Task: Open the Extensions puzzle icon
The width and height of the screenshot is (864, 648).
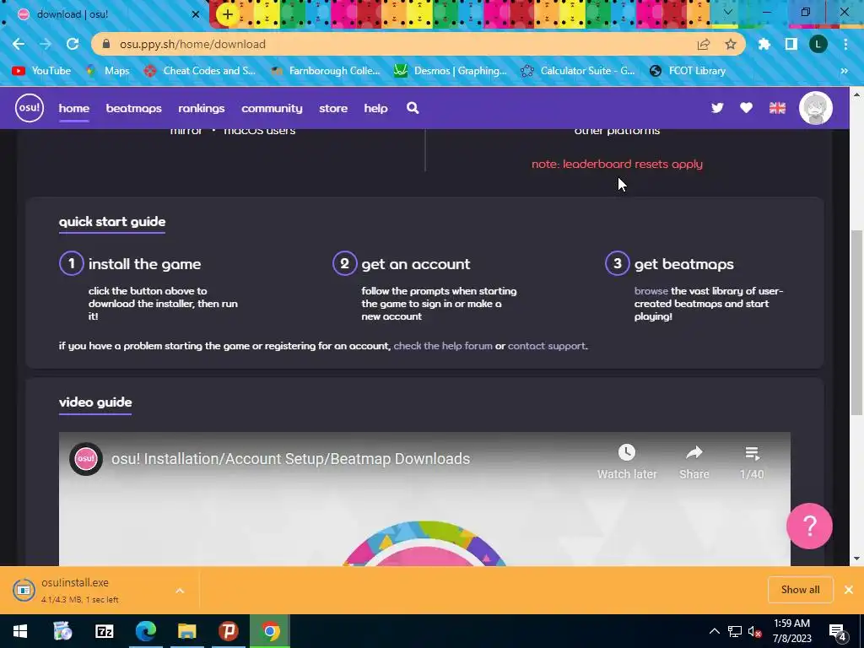Action: 764,44
